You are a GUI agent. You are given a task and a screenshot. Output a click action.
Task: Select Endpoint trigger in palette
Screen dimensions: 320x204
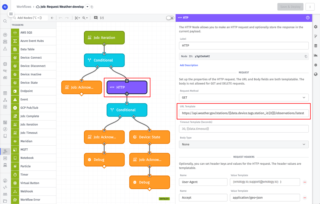click(33, 91)
